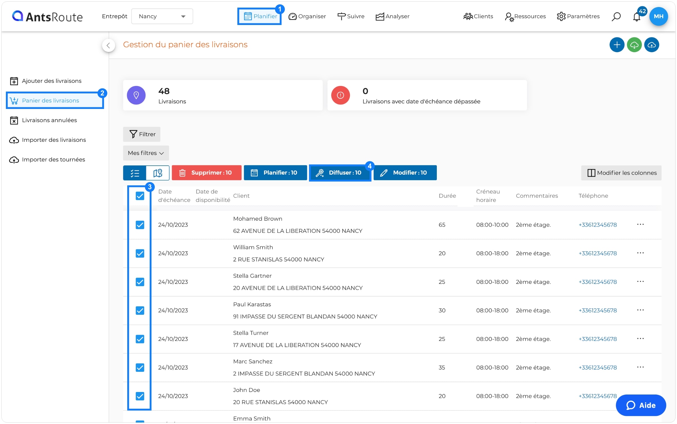
Task: Click Planifier : 10 button
Action: tap(275, 173)
